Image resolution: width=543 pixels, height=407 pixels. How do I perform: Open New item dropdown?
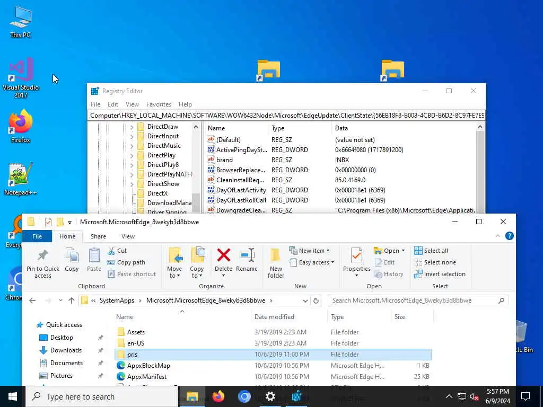click(x=309, y=251)
